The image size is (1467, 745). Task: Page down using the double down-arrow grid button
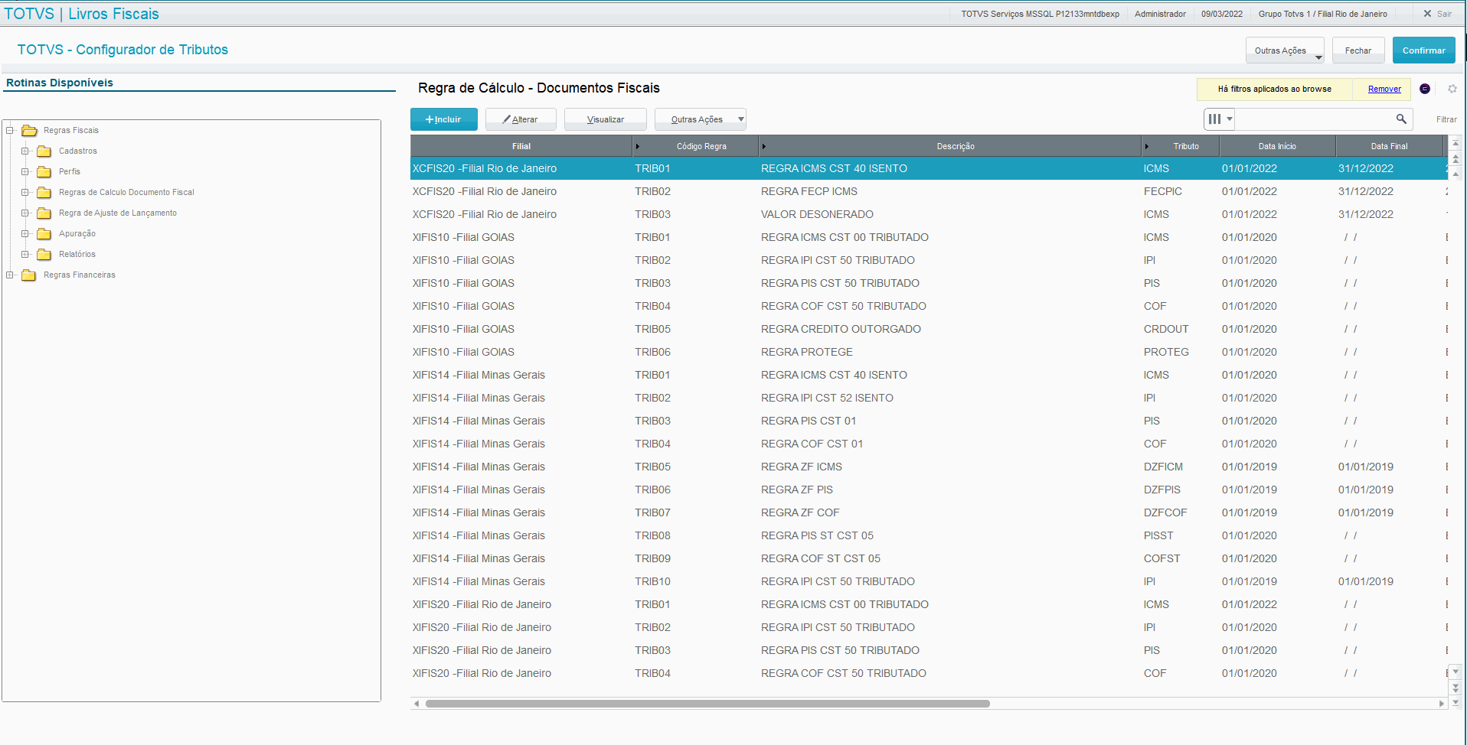[1456, 687]
